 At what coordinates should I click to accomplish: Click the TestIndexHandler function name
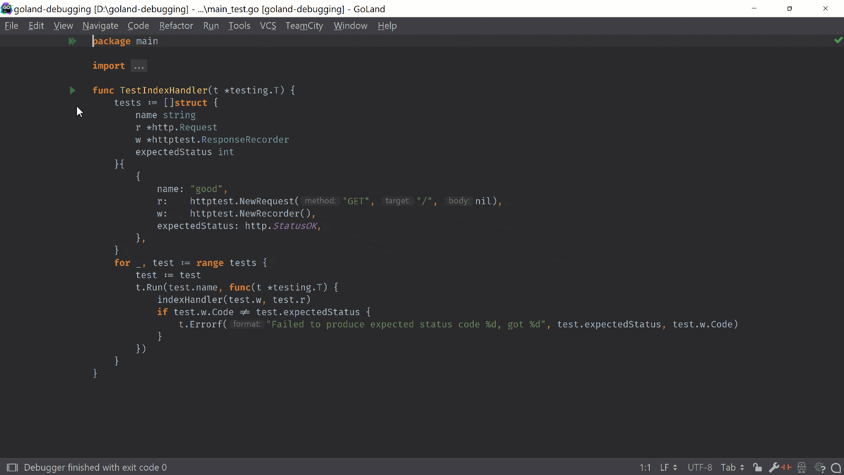[x=164, y=90]
